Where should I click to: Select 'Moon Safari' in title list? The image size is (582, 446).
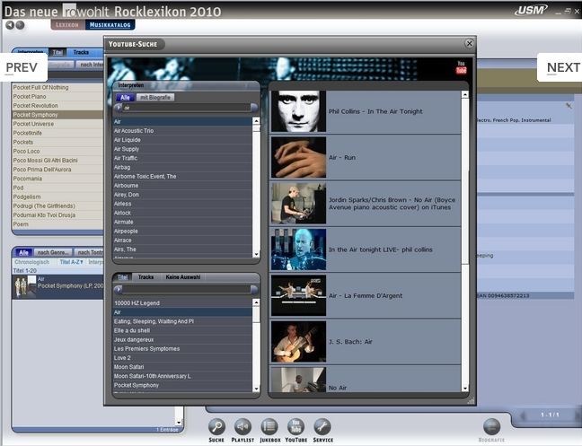[x=182, y=367]
